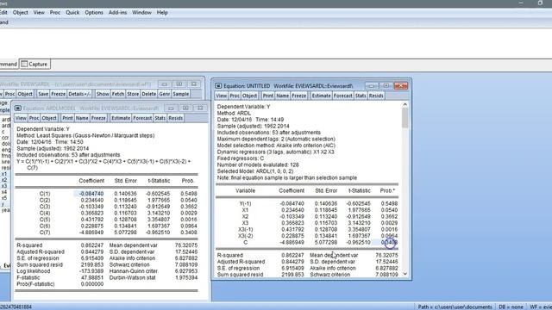
Task: Maximize the workfile window
Action: tap(179, 84)
